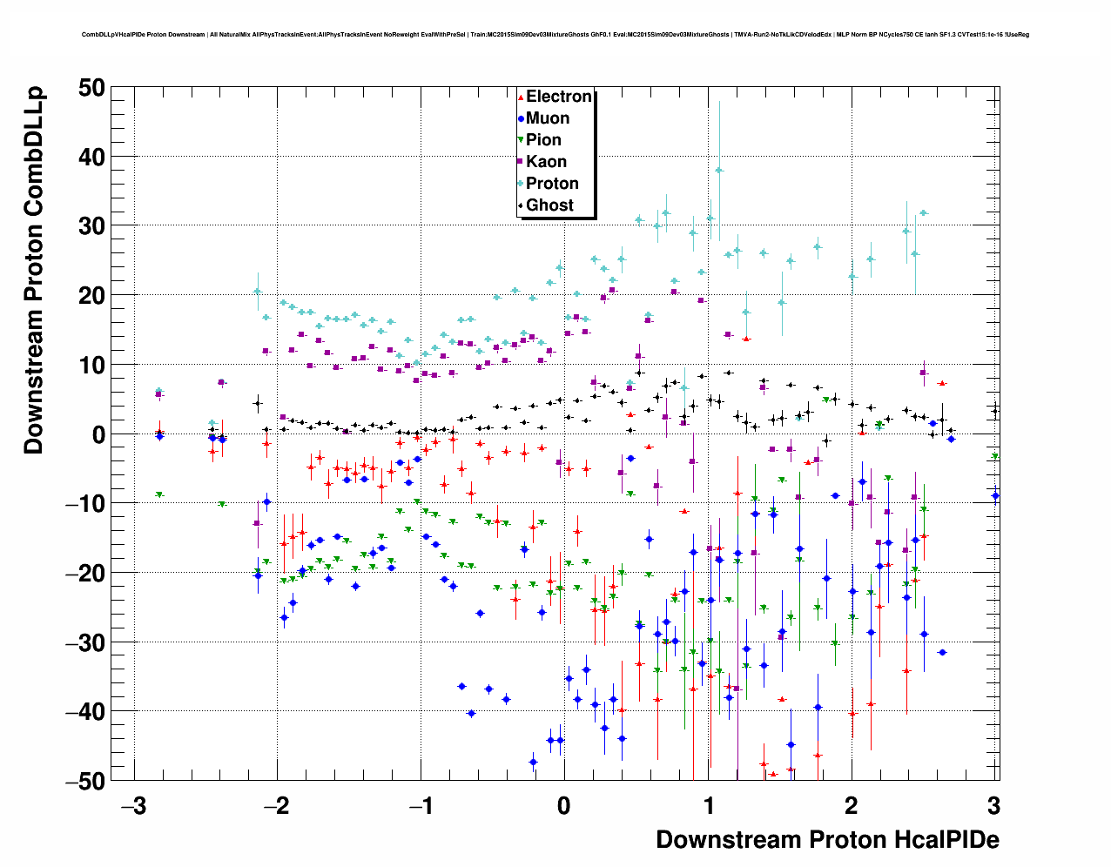Click the red Electron triangle marker in legend
This screenshot has width=1111, height=867.
click(x=521, y=97)
